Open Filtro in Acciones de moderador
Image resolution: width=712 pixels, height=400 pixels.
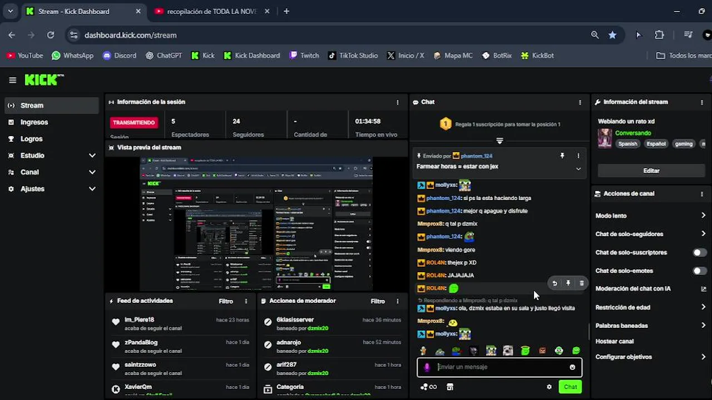pos(378,301)
